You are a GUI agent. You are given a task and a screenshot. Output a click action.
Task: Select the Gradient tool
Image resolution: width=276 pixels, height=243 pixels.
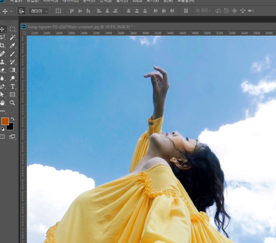[x=12, y=70]
